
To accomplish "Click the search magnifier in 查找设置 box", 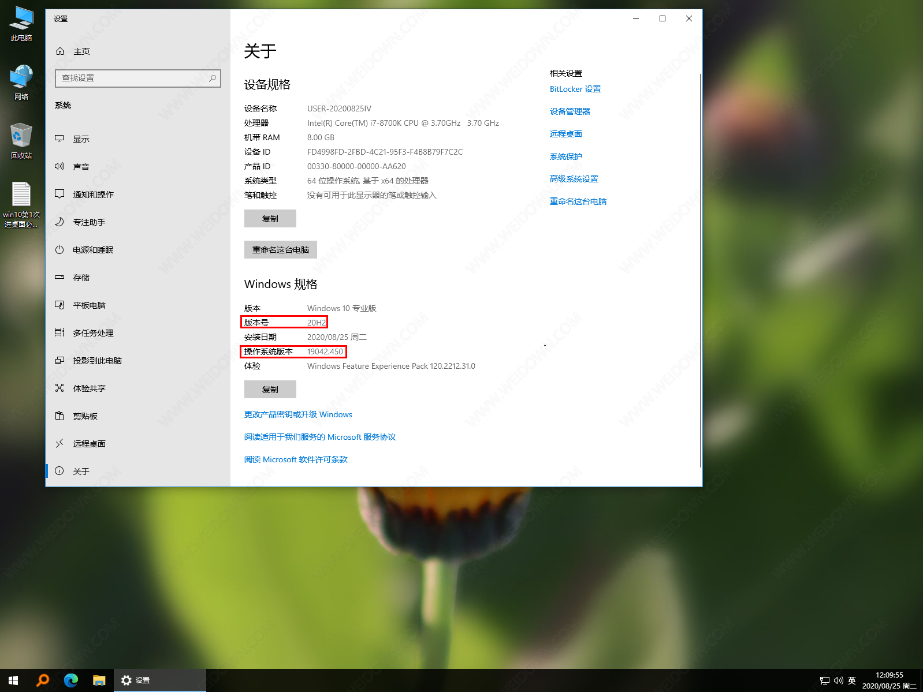I will [213, 78].
